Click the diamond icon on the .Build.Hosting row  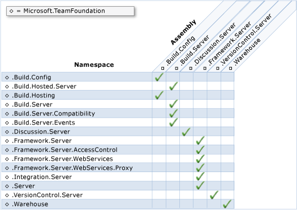[7, 96]
